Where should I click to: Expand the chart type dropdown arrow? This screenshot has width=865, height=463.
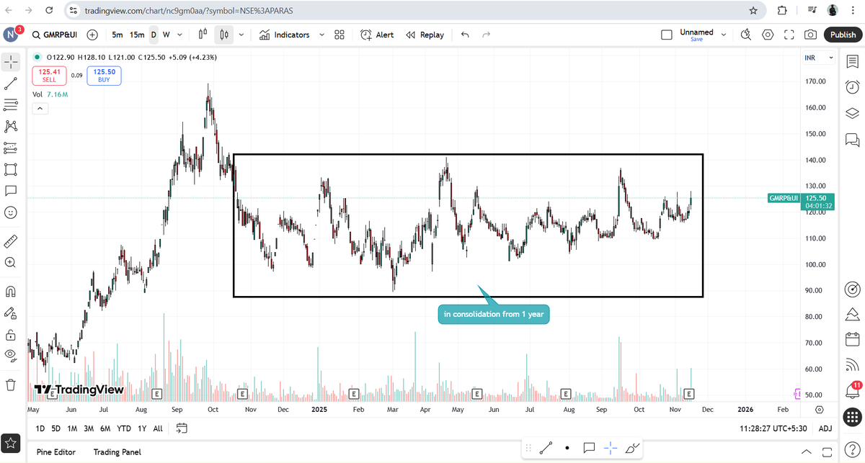241,35
